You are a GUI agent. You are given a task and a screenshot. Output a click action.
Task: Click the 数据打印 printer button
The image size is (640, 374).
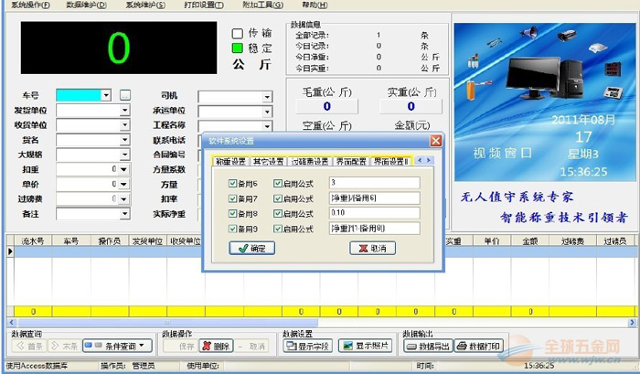pos(479,347)
